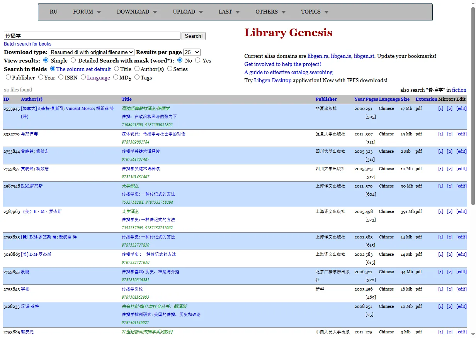Viewport: 476px width, 338px height.
Task: Open mirror [2] for book ID 3332779
Action: click(450, 134)
